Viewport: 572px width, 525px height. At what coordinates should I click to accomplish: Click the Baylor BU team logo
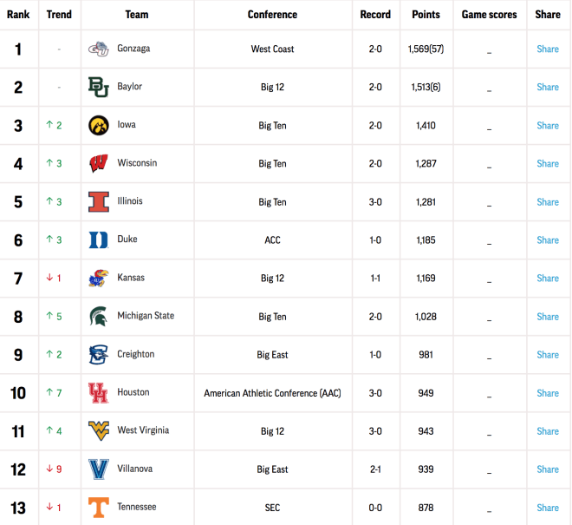tap(99, 87)
